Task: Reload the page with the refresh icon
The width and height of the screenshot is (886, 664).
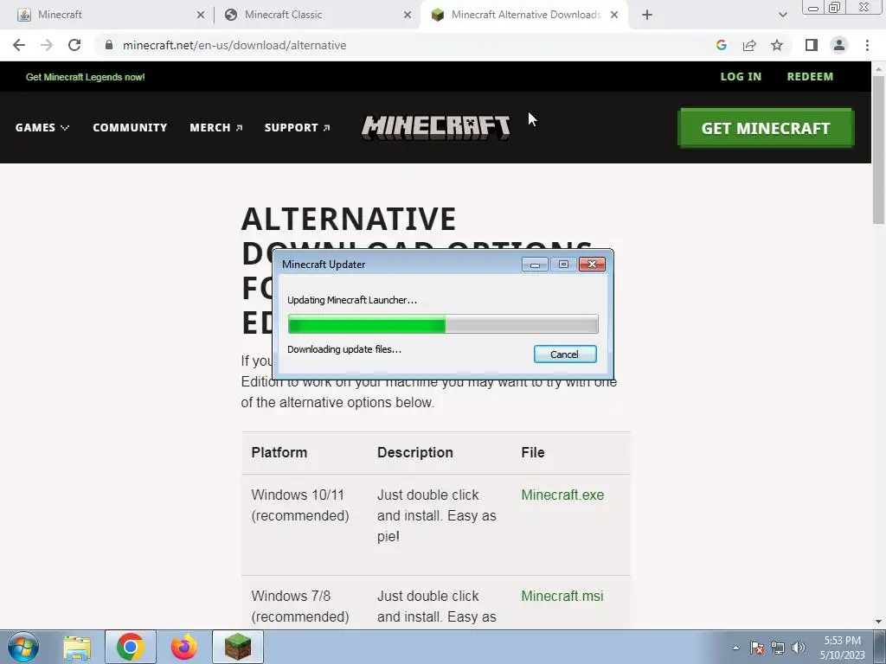Action: point(74,45)
